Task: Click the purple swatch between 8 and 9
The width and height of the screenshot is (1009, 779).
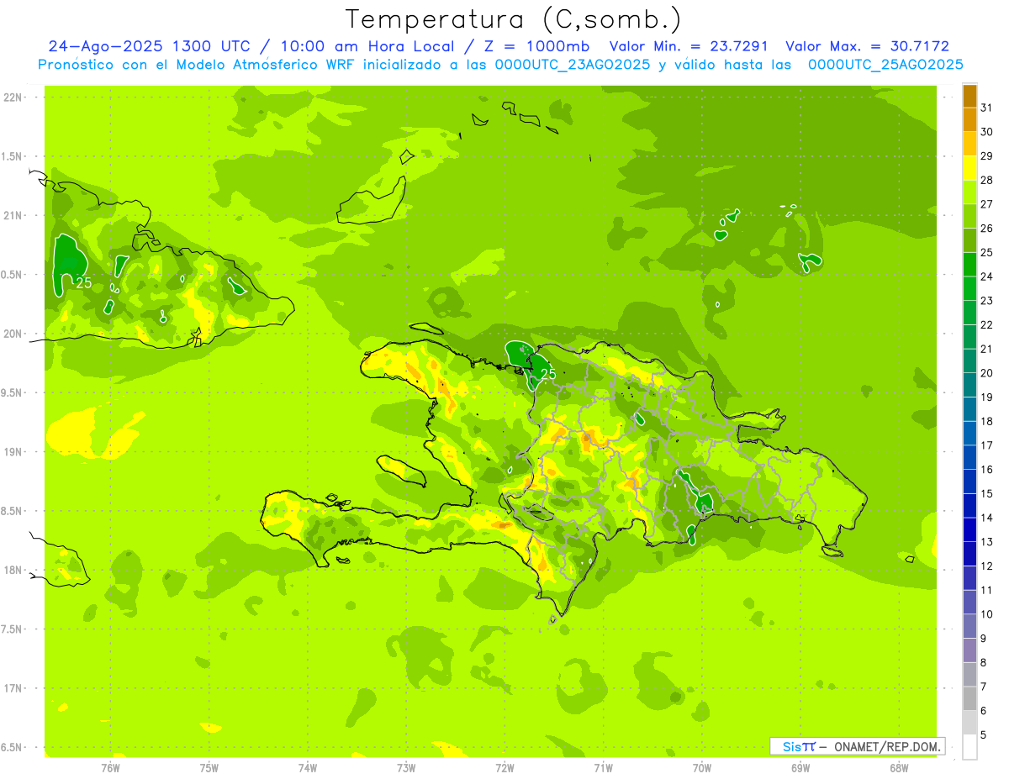Action: 969,650
